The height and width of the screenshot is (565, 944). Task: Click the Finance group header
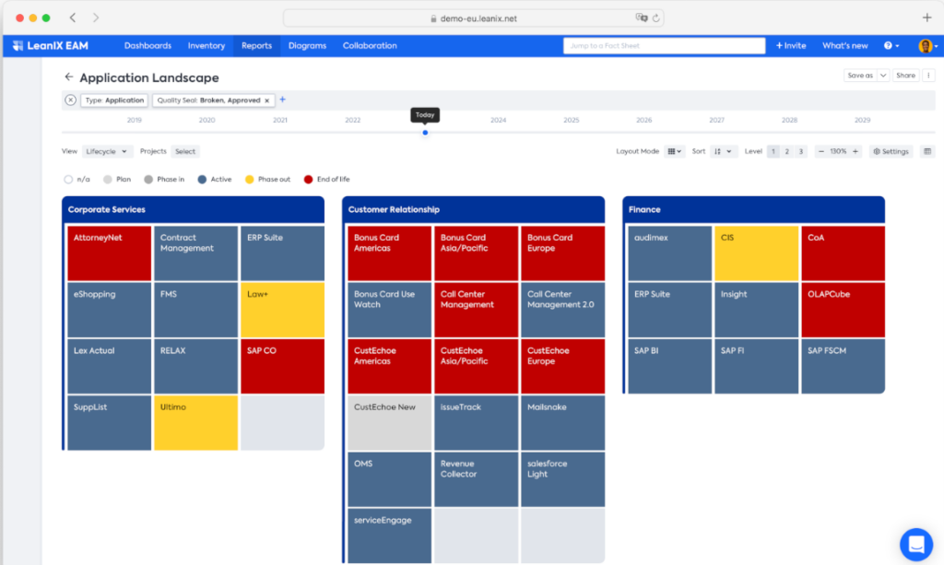[754, 209]
